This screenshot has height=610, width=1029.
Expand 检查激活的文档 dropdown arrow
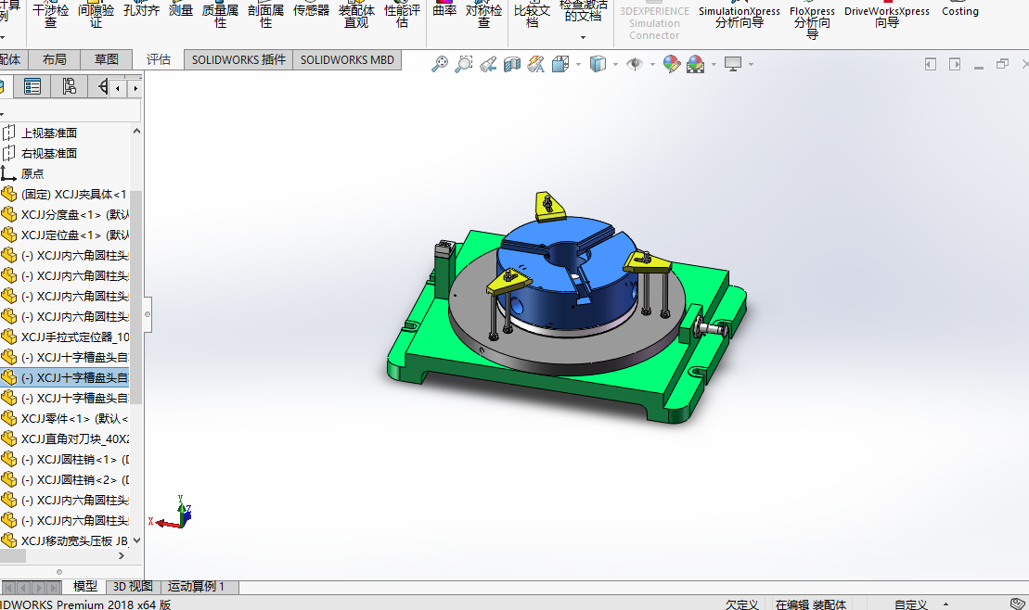(x=583, y=37)
